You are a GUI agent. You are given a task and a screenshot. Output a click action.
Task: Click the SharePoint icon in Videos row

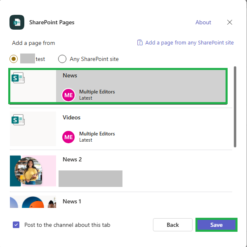point(18,120)
